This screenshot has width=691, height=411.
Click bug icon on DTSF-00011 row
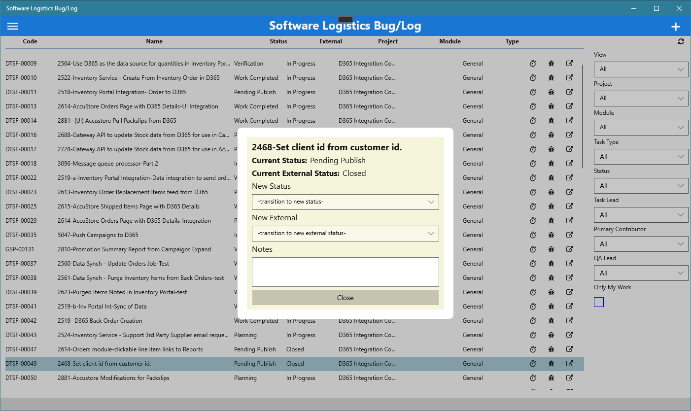tap(551, 92)
